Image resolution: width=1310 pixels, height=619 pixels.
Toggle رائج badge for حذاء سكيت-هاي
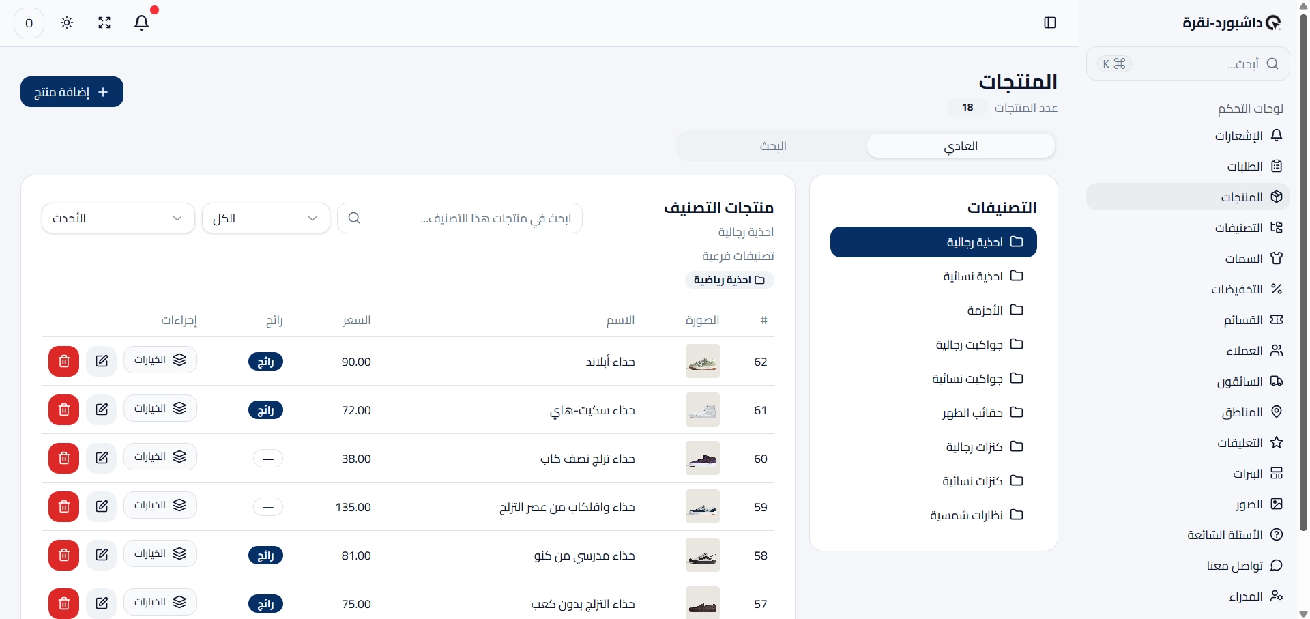pos(265,410)
